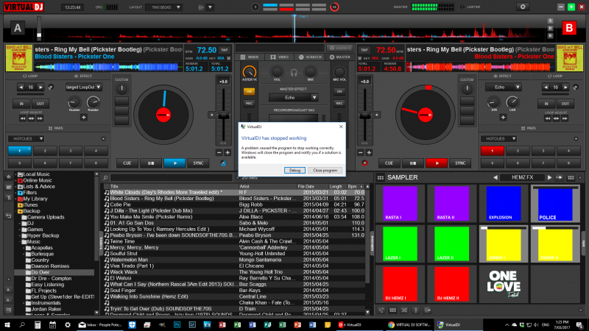Trigger the ONE LOVE sample pad
589x331 pixels.
coord(504,284)
